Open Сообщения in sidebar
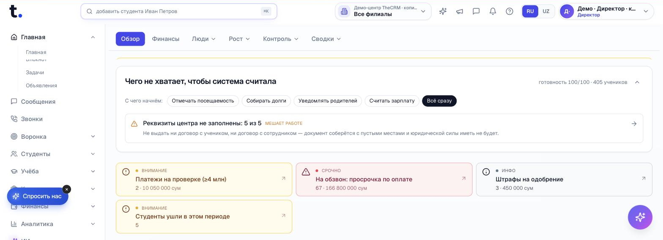Image resolution: width=663 pixels, height=240 pixels. point(38,102)
